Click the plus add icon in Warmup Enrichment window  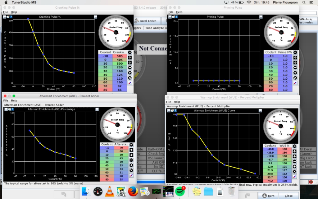295,166
